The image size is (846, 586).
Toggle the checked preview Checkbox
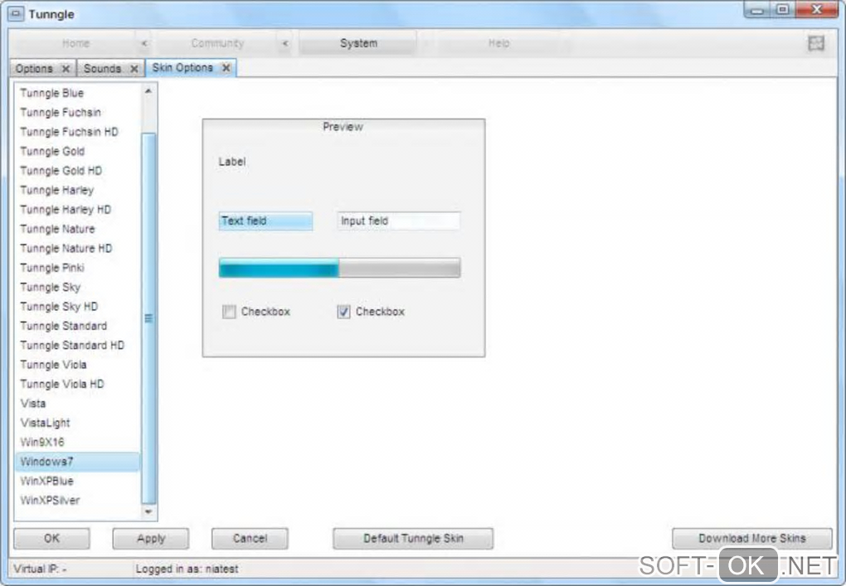(x=343, y=312)
